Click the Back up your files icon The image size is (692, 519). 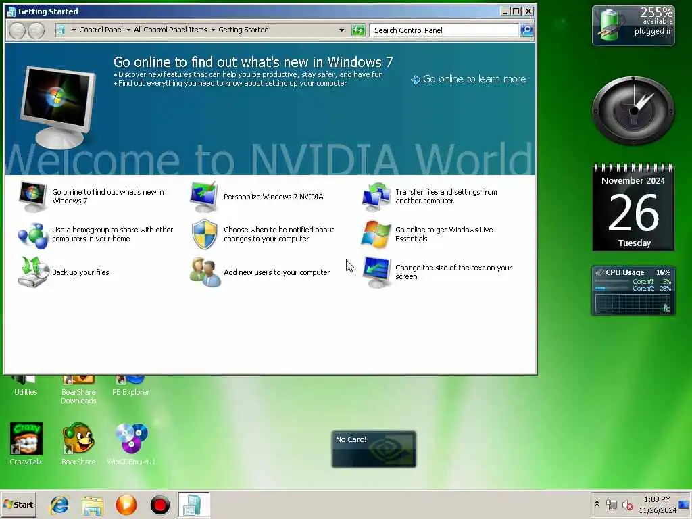pyautogui.click(x=32, y=272)
